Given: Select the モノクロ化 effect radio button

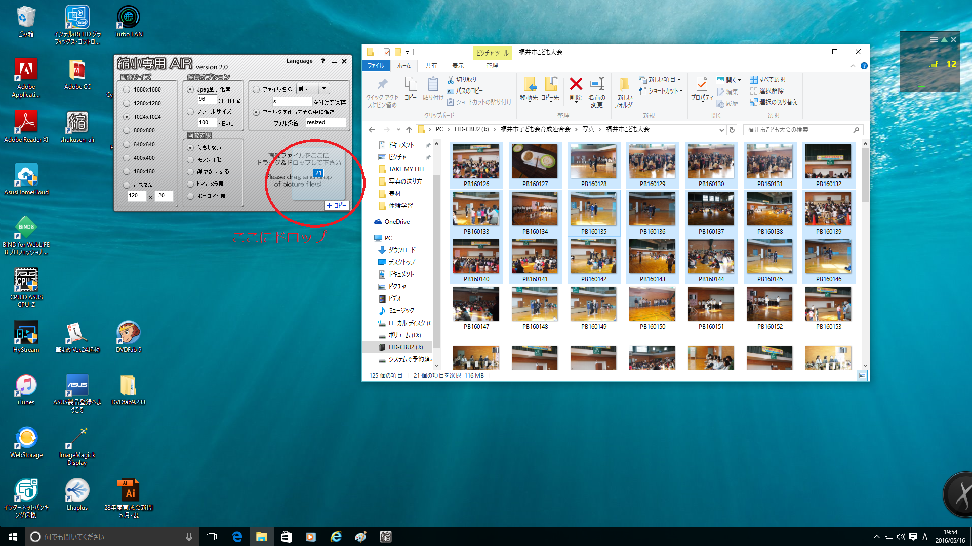Looking at the screenshot, I should tap(191, 160).
